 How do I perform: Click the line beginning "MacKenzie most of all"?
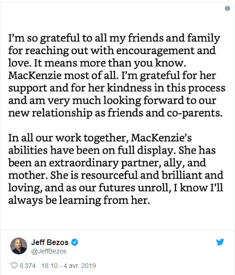[x=112, y=76]
